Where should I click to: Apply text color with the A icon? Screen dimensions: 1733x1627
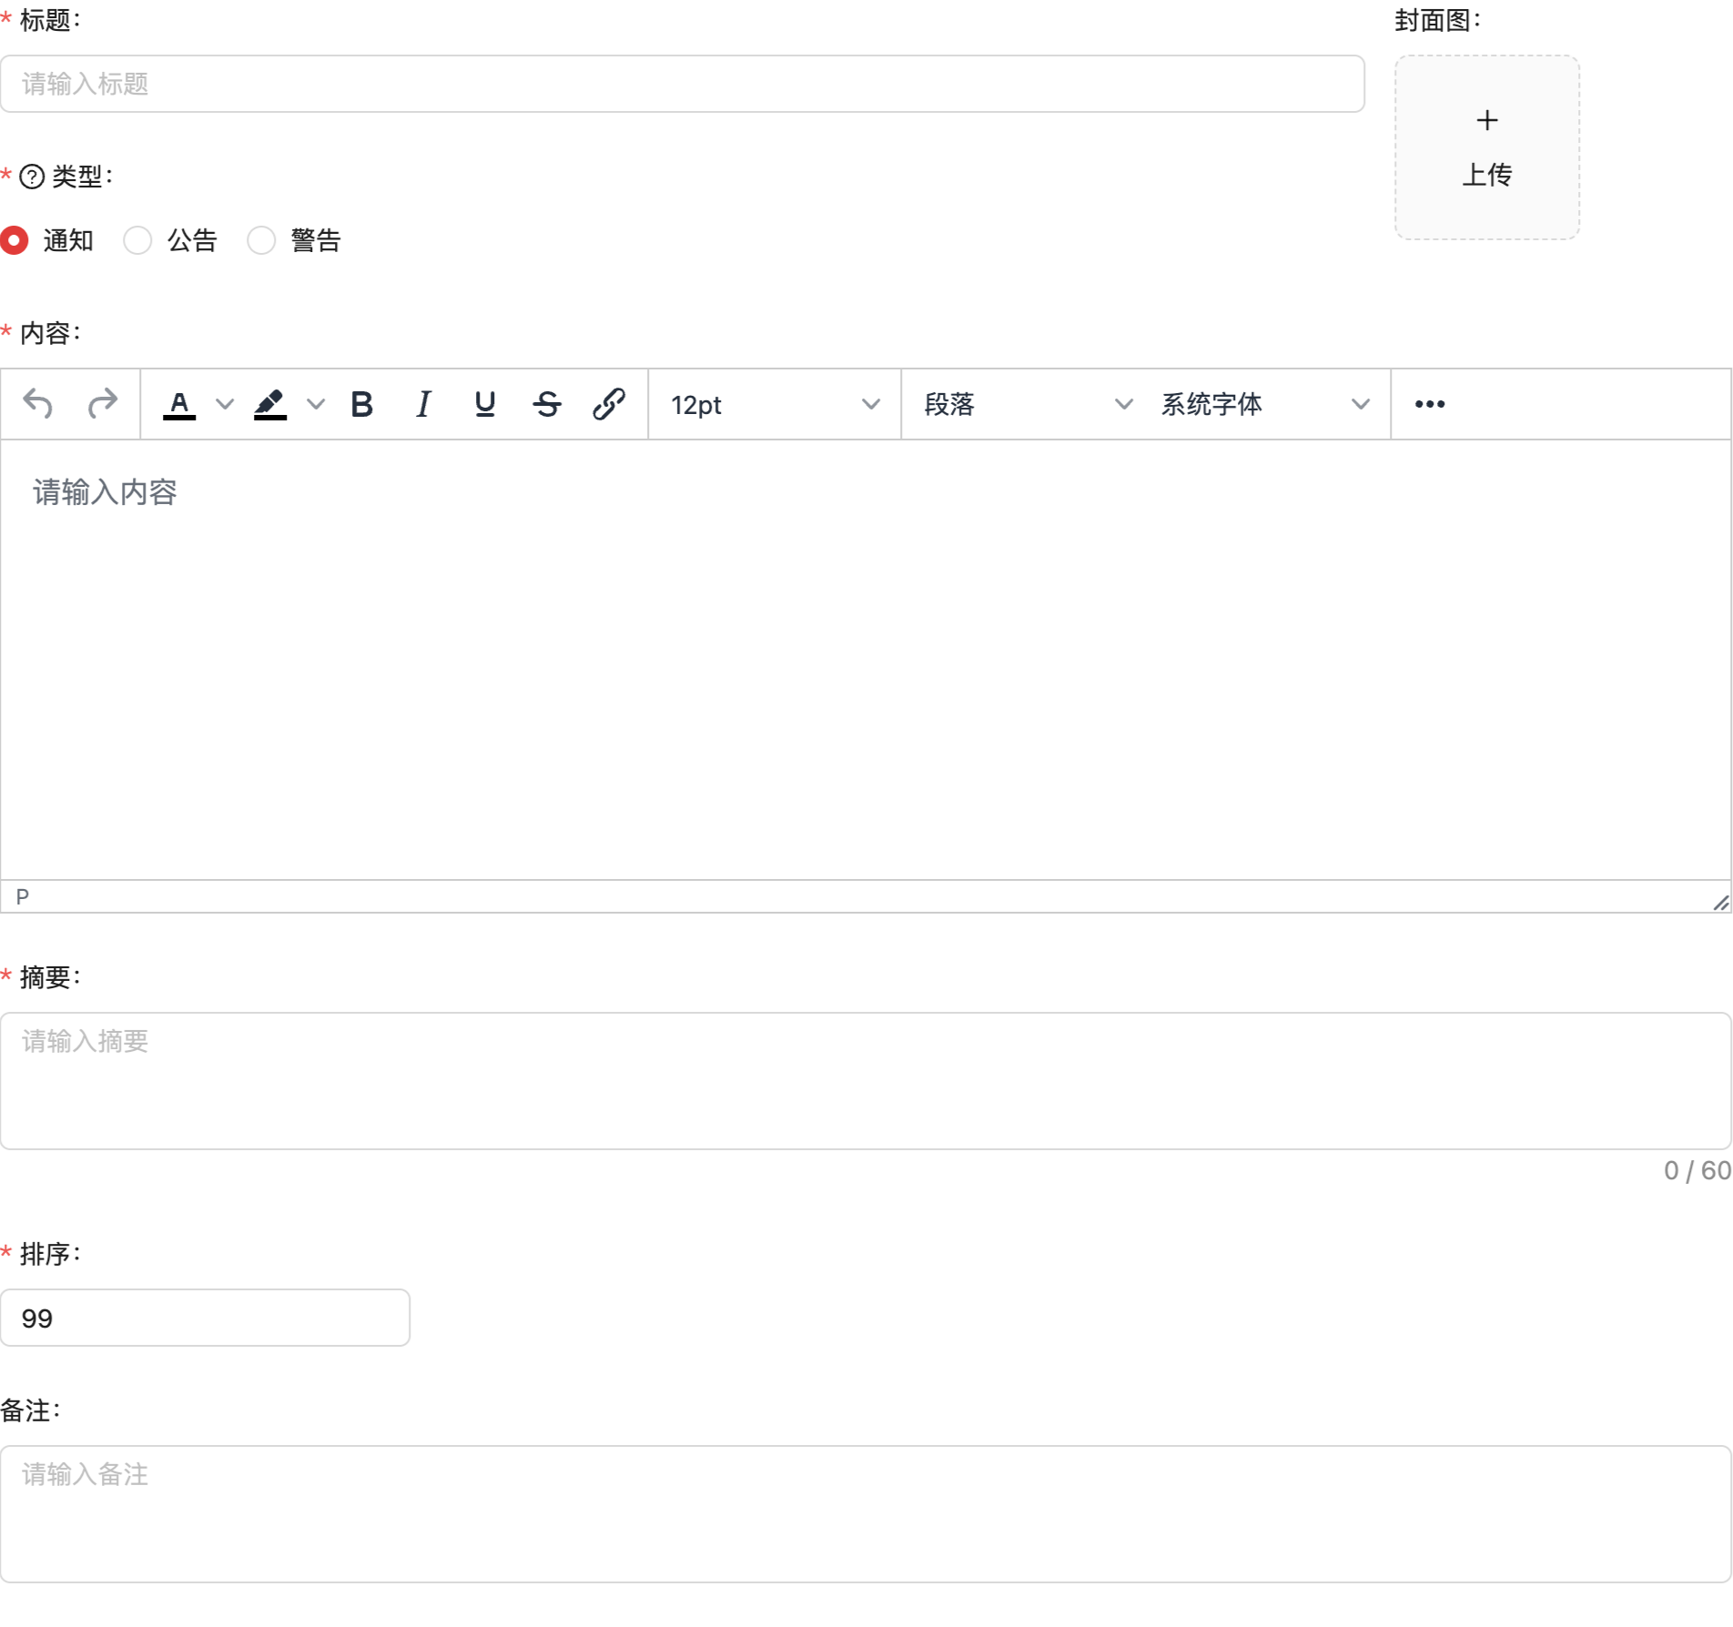tap(179, 404)
